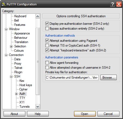Select Proxy category

click(x=18, y=64)
